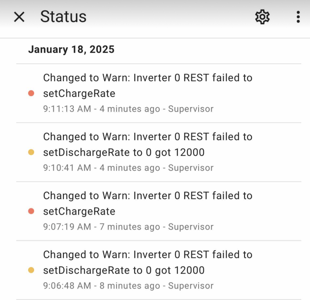Image resolution: width=310 pixels, height=300 pixels.
Task: Click red dot beside 9:11:13 AM entry
Action: point(31,93)
